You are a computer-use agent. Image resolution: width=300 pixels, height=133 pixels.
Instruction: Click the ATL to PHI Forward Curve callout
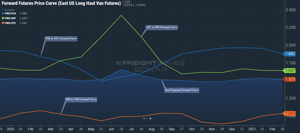(x=161, y=27)
